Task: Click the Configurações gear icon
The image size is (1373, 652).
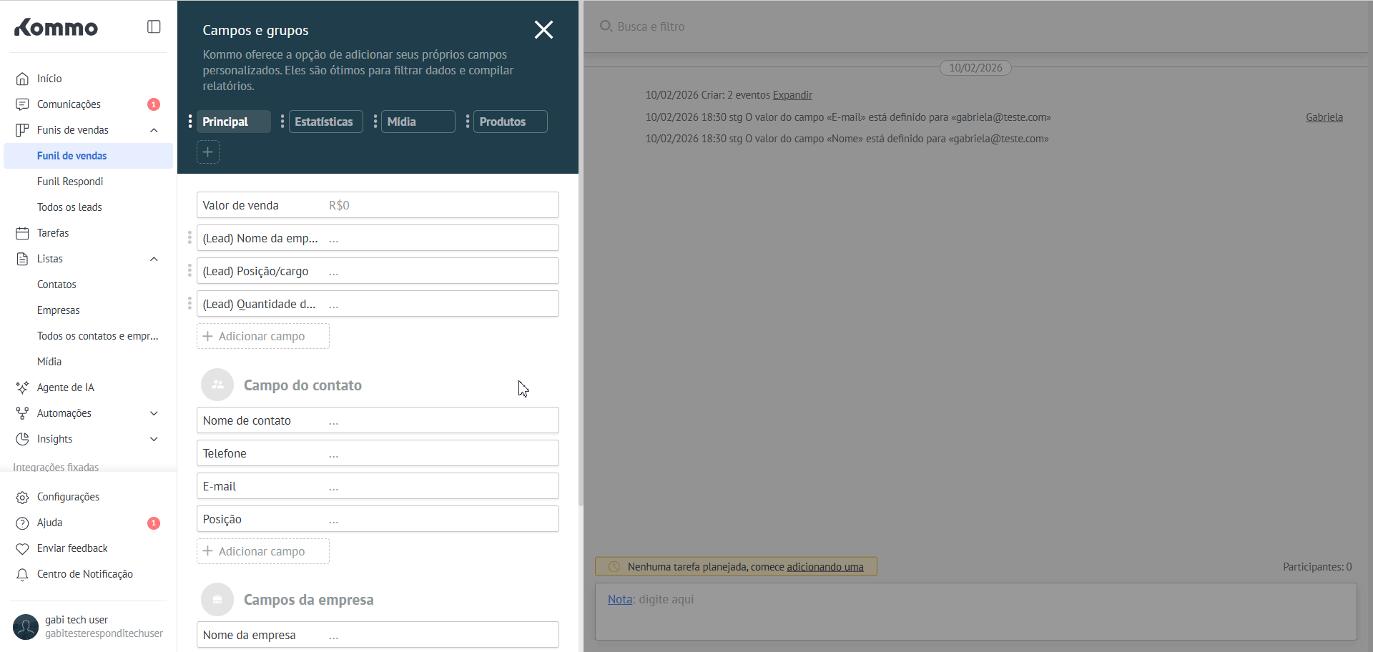Action: click(22, 497)
